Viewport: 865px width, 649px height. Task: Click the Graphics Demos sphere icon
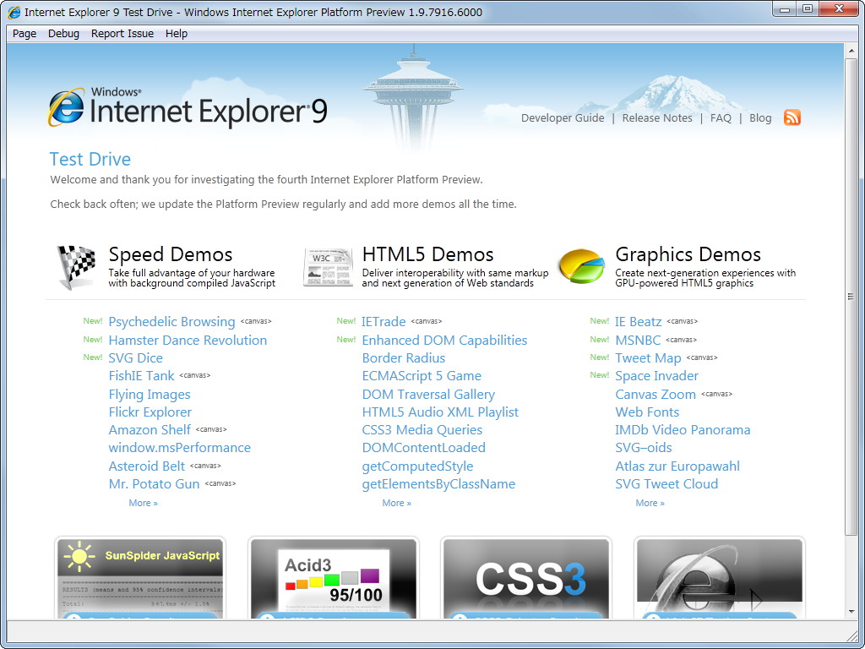(x=581, y=265)
